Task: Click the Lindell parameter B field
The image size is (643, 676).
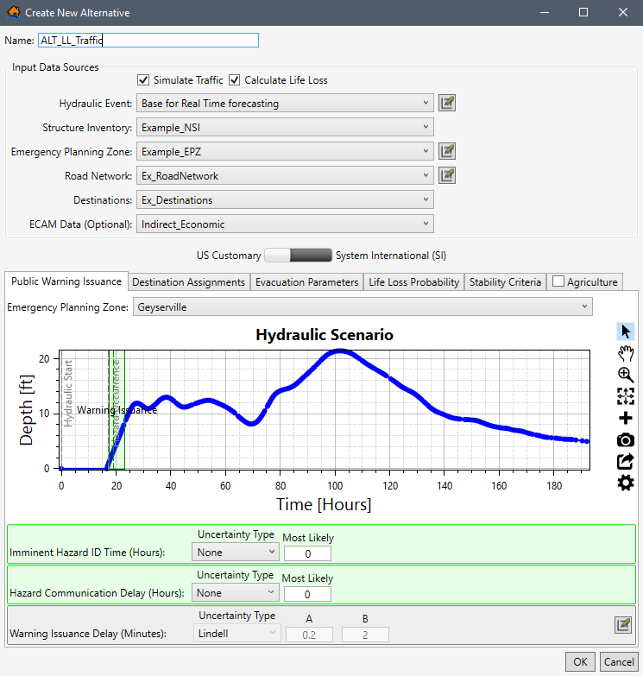Action: click(365, 635)
